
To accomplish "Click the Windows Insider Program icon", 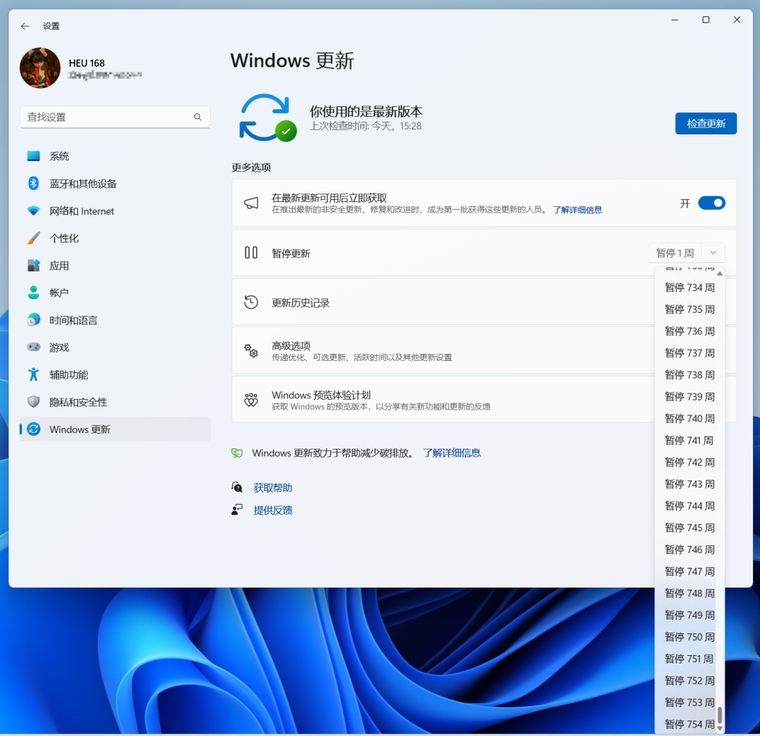I will pos(251,400).
